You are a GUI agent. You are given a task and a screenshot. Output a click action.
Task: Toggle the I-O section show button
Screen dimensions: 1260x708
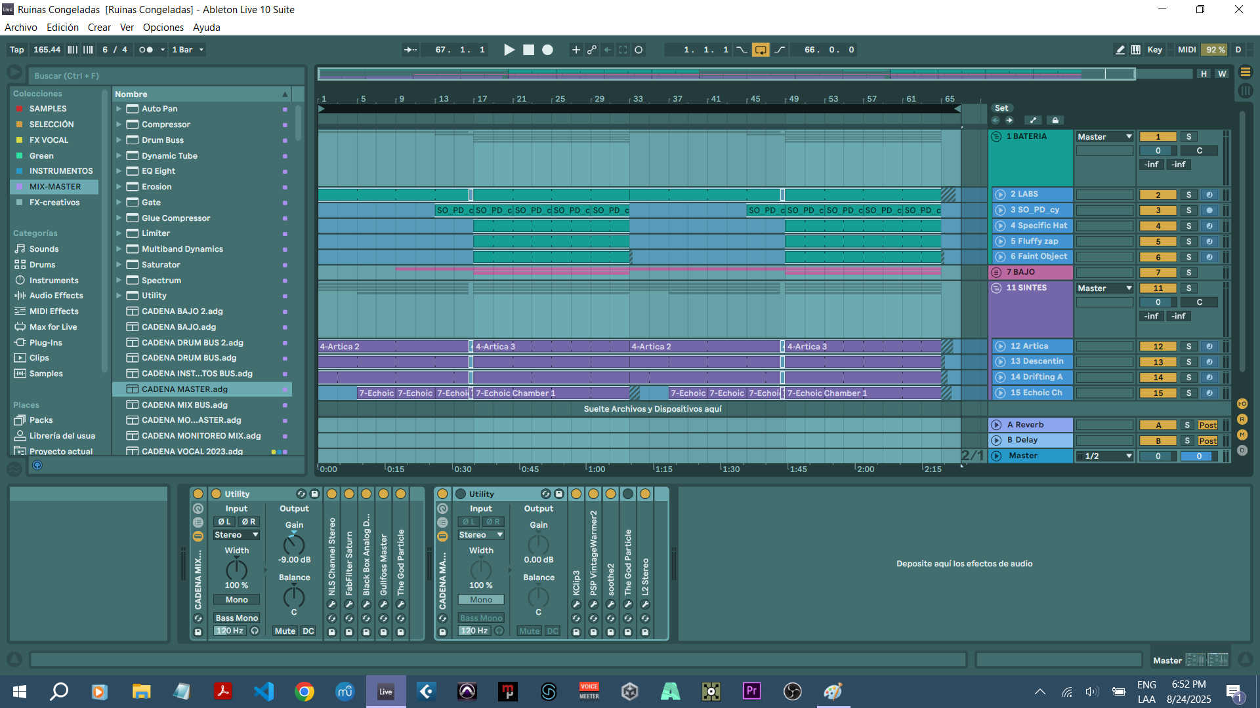[1242, 404]
